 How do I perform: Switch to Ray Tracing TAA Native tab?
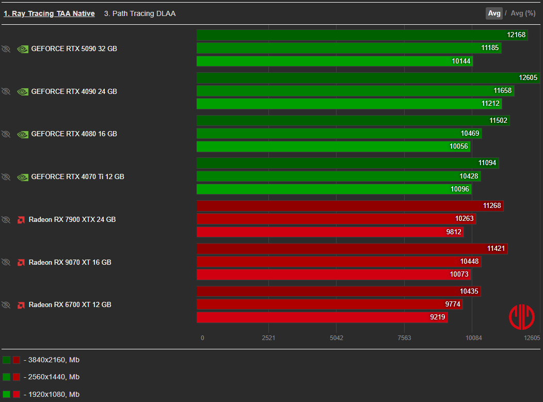(49, 13)
